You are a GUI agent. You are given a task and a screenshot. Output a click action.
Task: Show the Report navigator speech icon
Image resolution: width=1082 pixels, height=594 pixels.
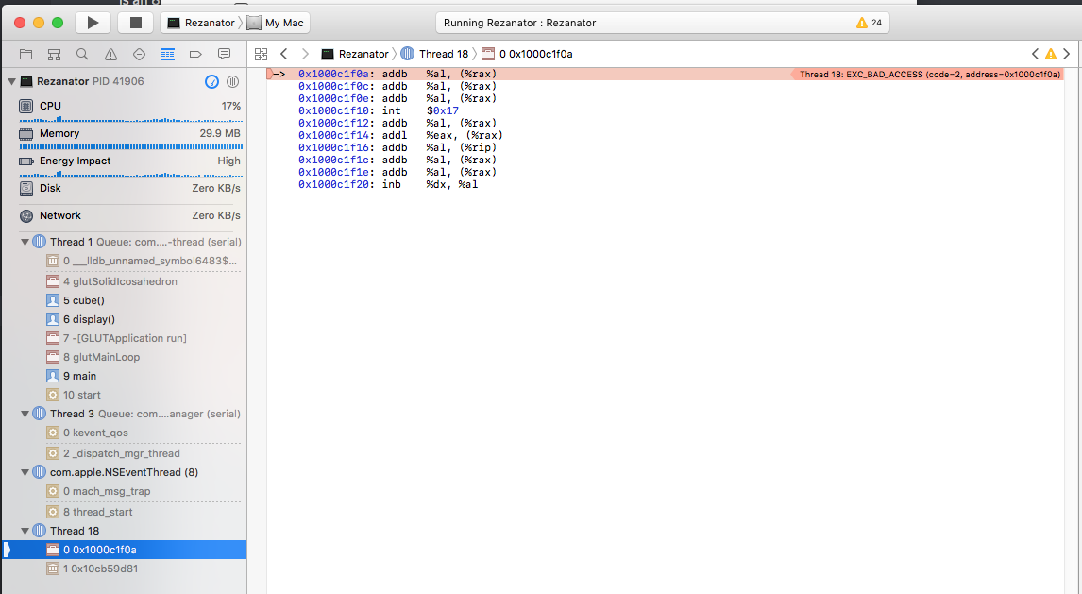[224, 54]
